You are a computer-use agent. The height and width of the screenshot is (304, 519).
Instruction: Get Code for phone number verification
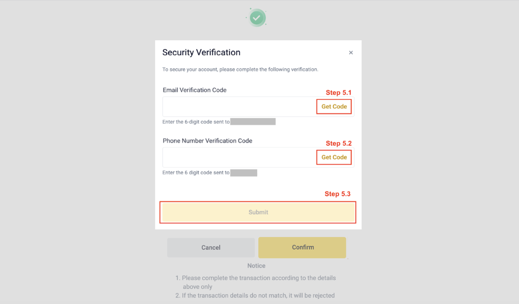(x=334, y=158)
